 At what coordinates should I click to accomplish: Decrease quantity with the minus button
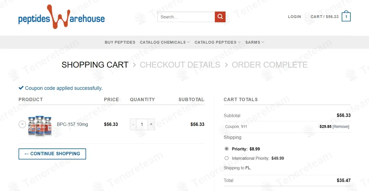(133, 124)
